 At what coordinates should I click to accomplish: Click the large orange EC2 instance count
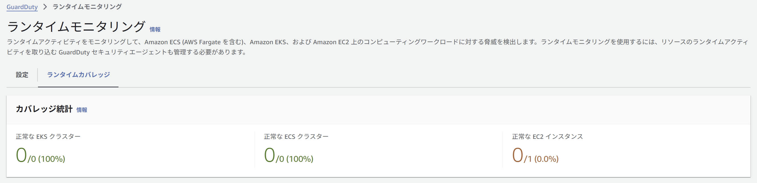pyautogui.click(x=517, y=156)
